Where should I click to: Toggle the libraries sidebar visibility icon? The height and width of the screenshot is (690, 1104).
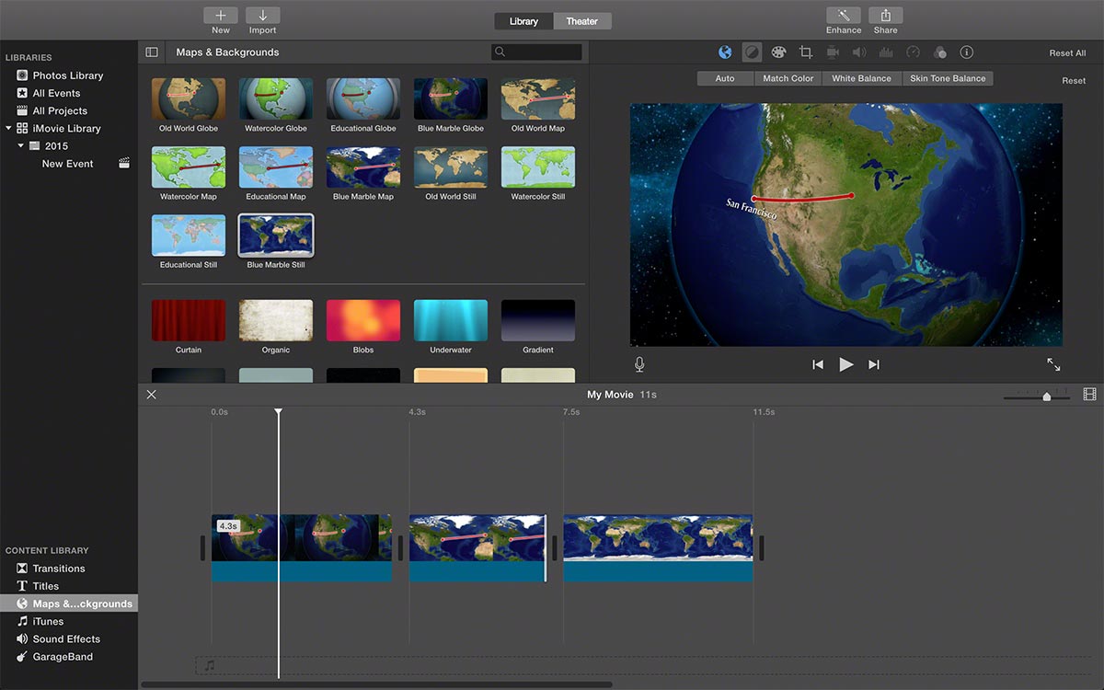(x=153, y=52)
